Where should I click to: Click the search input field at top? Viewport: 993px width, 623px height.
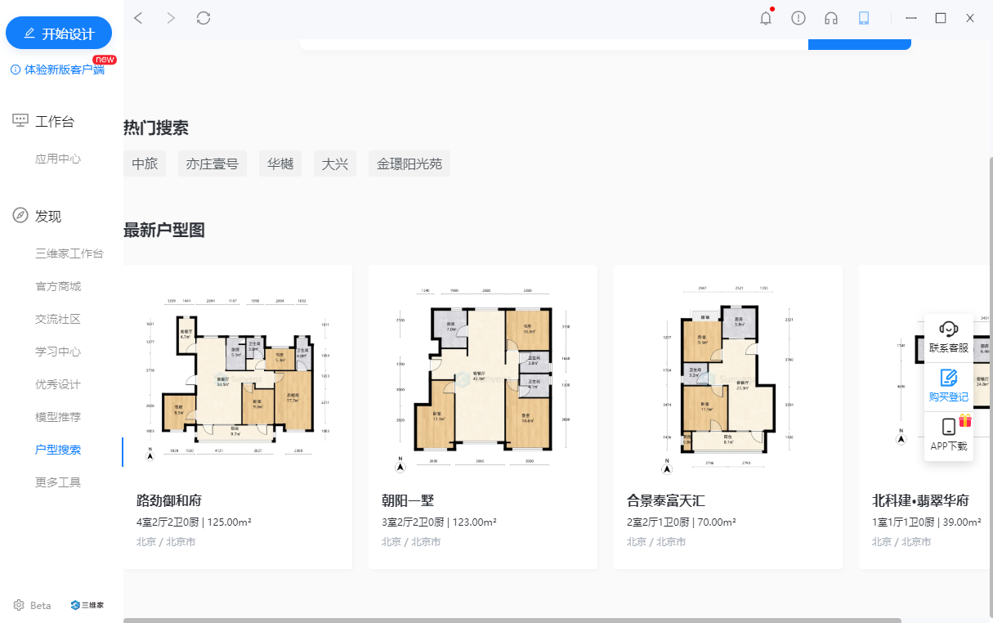pos(554,43)
